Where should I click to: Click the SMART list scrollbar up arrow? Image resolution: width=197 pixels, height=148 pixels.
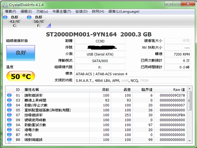tap(190, 89)
